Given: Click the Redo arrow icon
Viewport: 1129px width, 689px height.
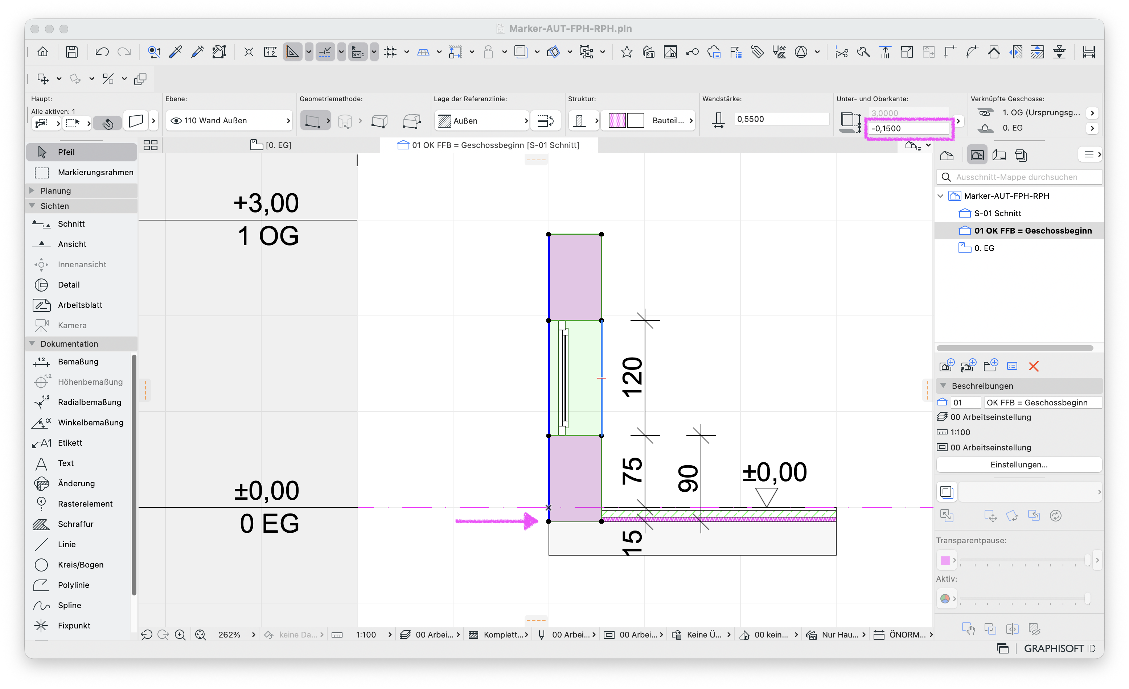Looking at the screenshot, I should pos(124,52).
